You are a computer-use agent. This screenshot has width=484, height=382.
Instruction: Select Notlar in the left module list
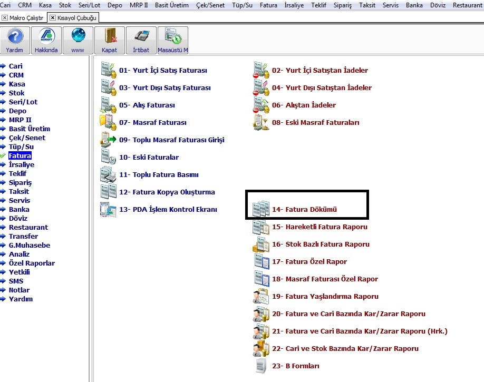tap(19, 290)
